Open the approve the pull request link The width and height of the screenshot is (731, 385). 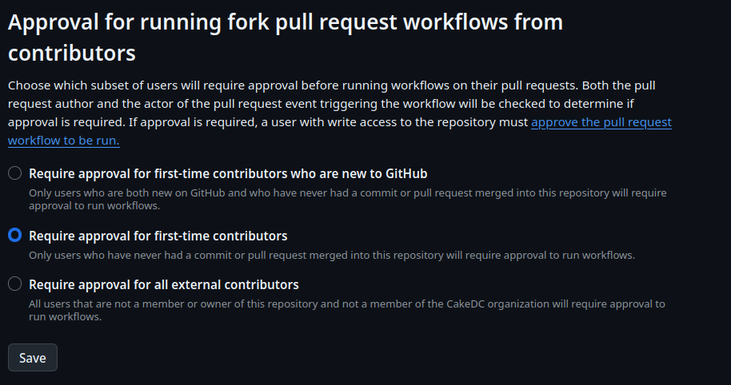point(601,122)
